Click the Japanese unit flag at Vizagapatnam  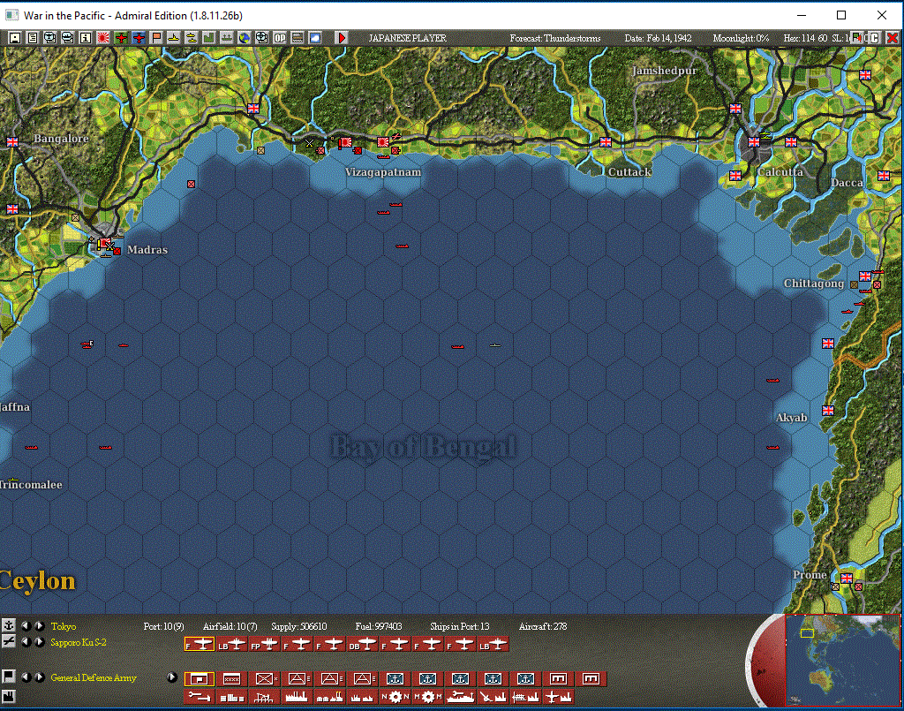(x=383, y=141)
